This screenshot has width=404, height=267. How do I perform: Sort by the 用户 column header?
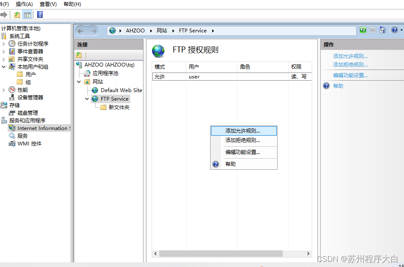tap(211, 67)
